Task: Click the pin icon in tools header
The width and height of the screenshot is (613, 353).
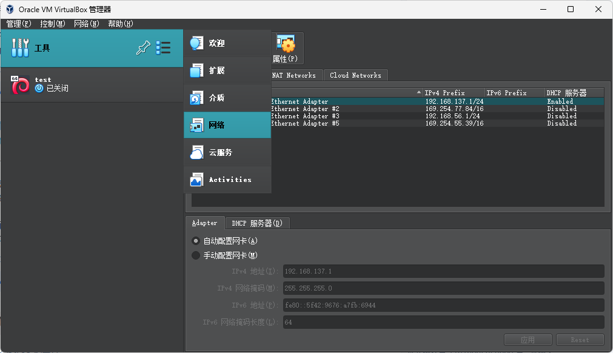Action: pos(143,48)
